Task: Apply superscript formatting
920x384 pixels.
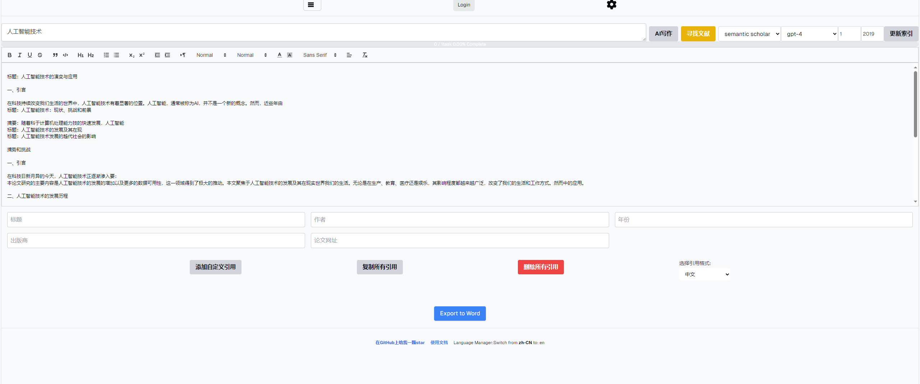Action: click(x=142, y=55)
